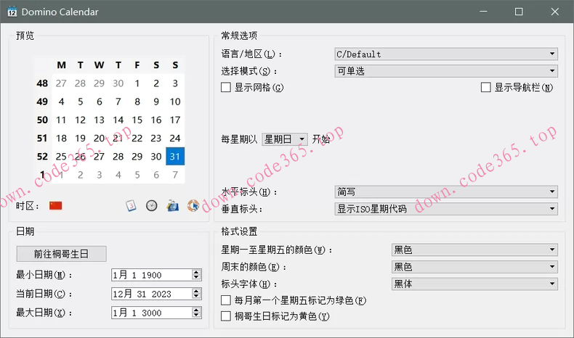
Task: Select day 13 in the calendar
Action: point(100,120)
